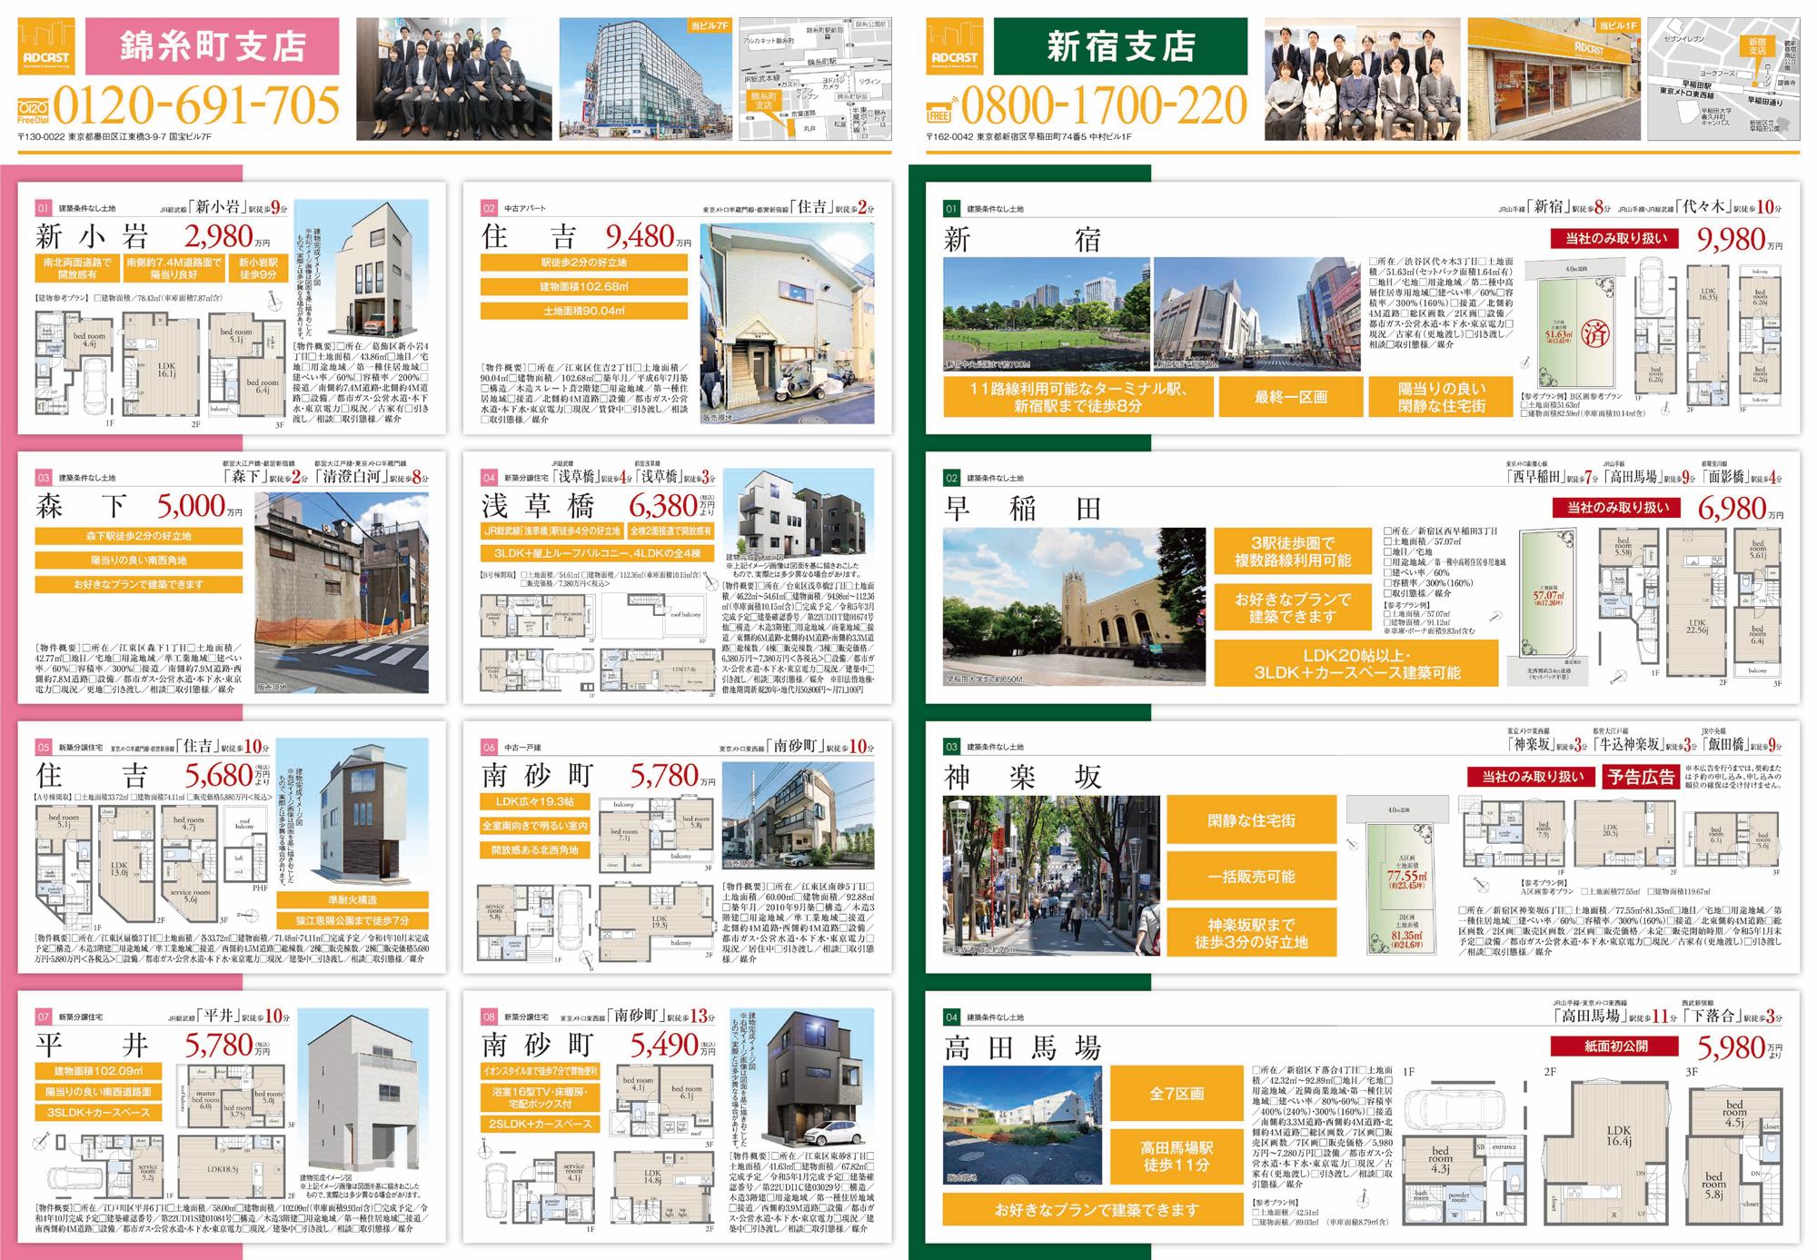Select the green 03 badge on the 神楽坂 listing
The width and height of the screenshot is (1817, 1260).
point(951,747)
